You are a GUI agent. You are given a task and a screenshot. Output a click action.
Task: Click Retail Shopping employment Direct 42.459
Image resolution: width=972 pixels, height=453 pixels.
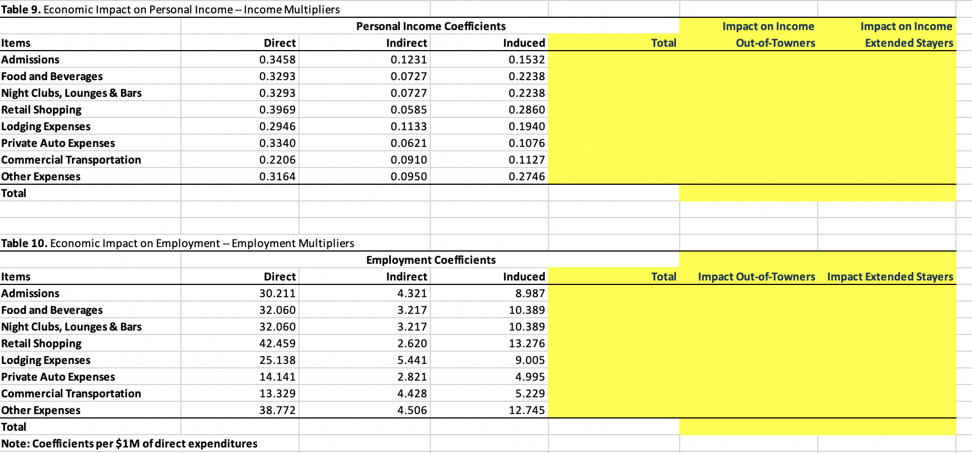coord(277,343)
